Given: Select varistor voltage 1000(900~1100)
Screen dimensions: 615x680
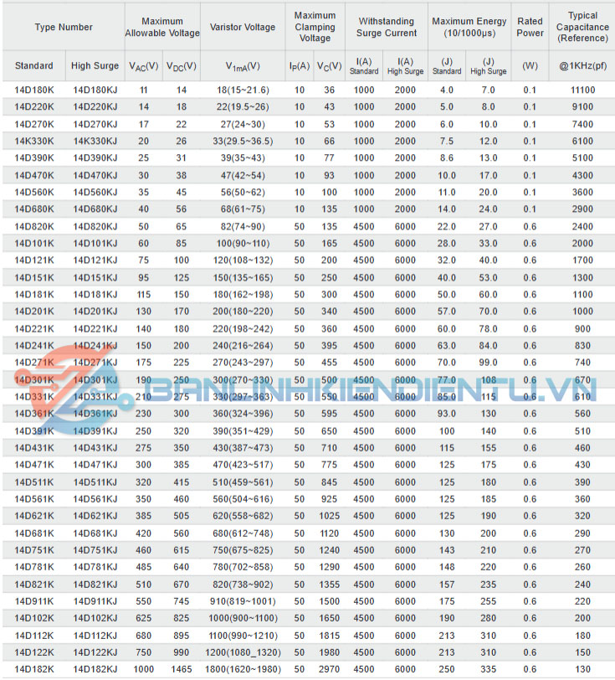Looking at the screenshot, I should click(x=243, y=618).
